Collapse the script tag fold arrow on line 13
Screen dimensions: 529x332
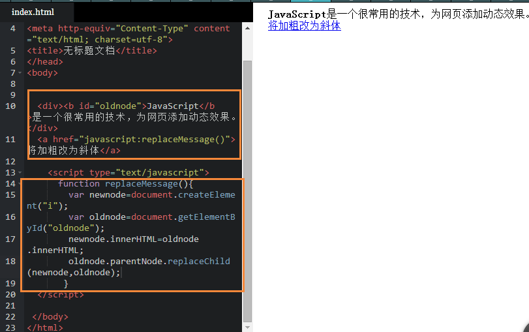pos(20,173)
